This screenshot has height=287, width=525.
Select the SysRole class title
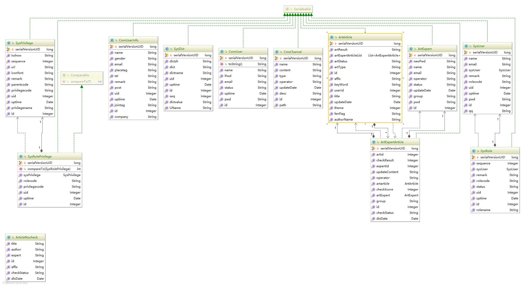coord(486,151)
